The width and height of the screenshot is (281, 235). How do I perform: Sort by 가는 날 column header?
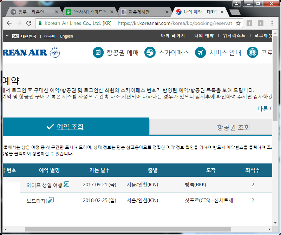coord(99,170)
